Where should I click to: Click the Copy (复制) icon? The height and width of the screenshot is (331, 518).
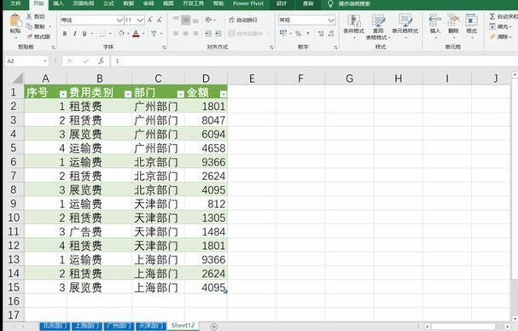(29, 26)
